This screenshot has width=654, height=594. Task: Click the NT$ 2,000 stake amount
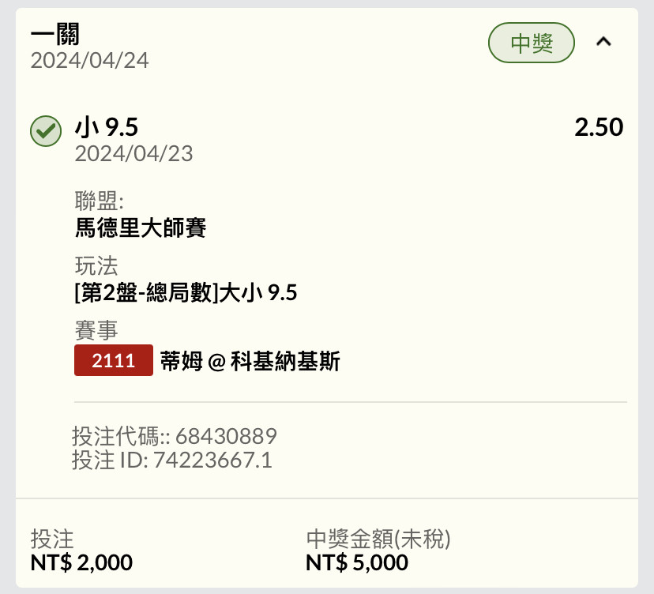[81, 563]
